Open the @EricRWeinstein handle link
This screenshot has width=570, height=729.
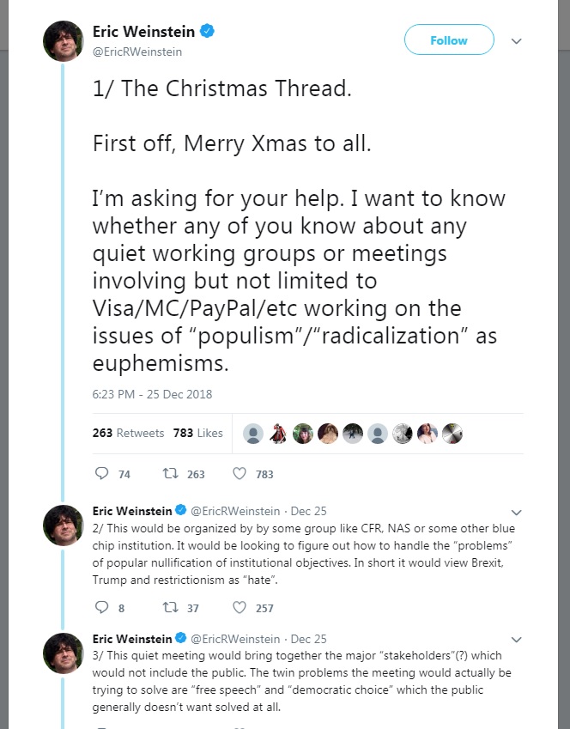pos(137,52)
